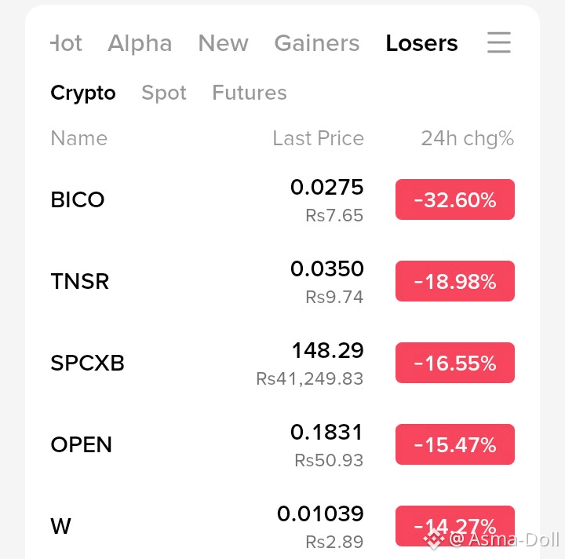Image resolution: width=565 pixels, height=559 pixels.
Task: Sort by 24h chg% column header
Action: (x=468, y=139)
